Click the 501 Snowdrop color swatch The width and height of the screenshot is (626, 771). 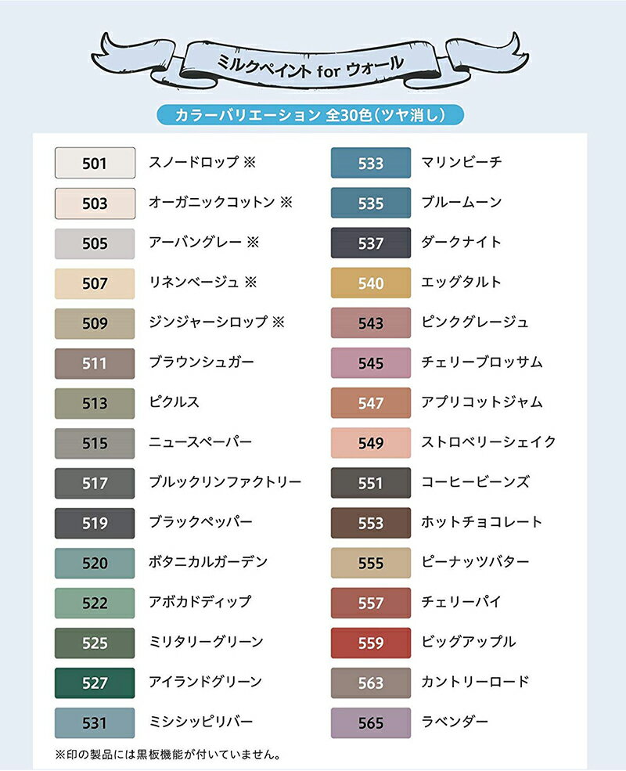click(x=95, y=163)
